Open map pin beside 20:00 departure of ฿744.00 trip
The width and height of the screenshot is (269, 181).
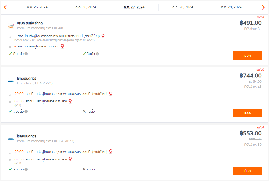pos(111,94)
